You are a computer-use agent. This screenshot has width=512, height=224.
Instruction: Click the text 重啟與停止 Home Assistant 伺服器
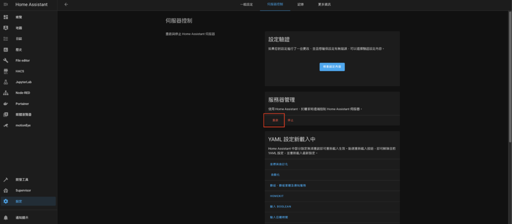(190, 34)
